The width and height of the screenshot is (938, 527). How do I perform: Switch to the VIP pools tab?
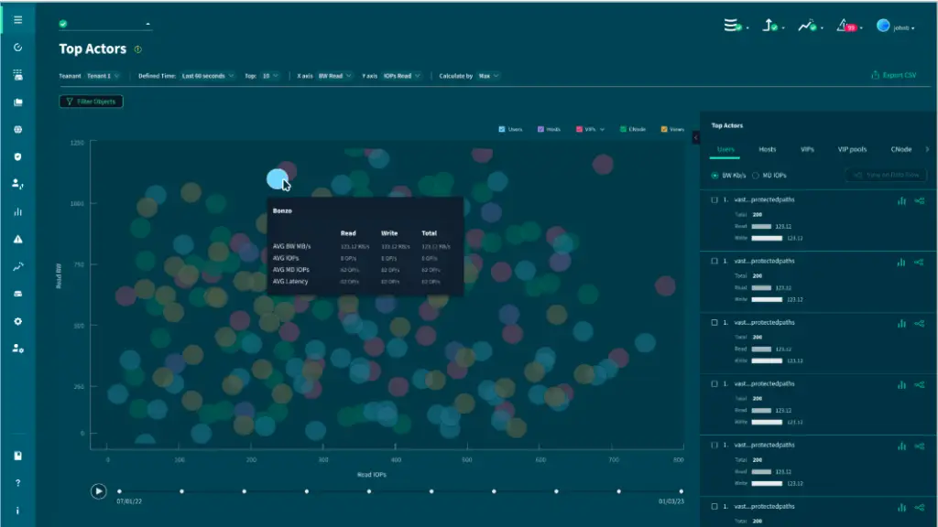(851, 148)
